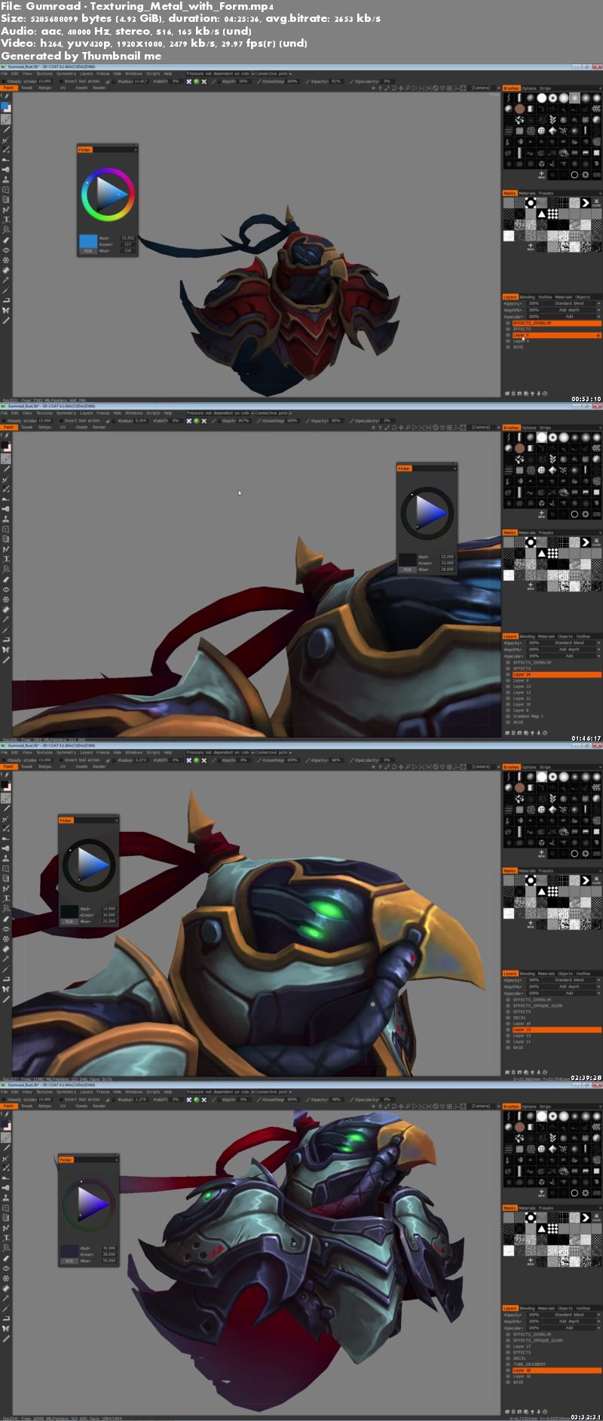Screen dimensions: 603x1421
Task: Click move-layer-down arrow icon in 03:32:31 frame
Action: [x=539, y=1411]
